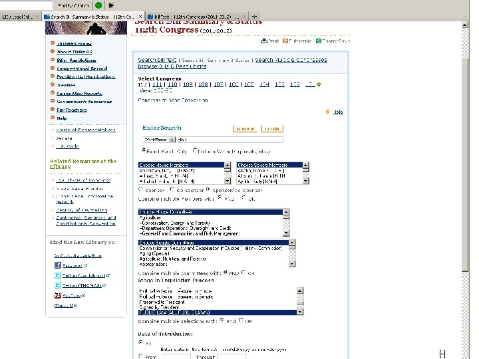This screenshot has height=359, width=479.
Task: Click House Members list up arrow
Action: point(228,165)
